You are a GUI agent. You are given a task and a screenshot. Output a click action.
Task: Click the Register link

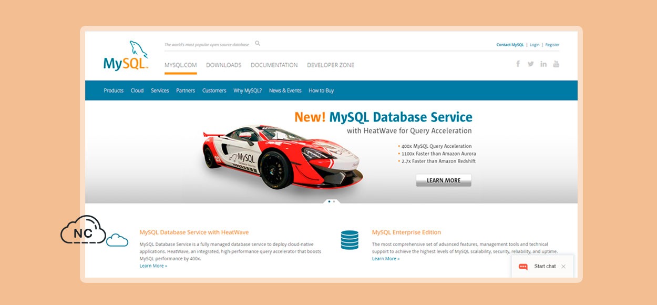click(x=552, y=45)
